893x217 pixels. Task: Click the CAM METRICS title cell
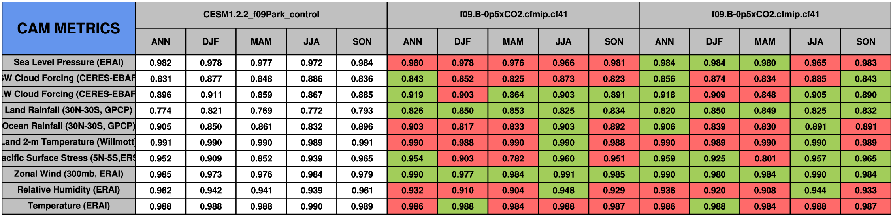[68, 28]
